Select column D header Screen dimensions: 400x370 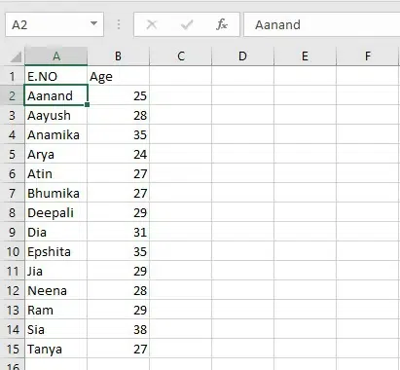coord(242,56)
